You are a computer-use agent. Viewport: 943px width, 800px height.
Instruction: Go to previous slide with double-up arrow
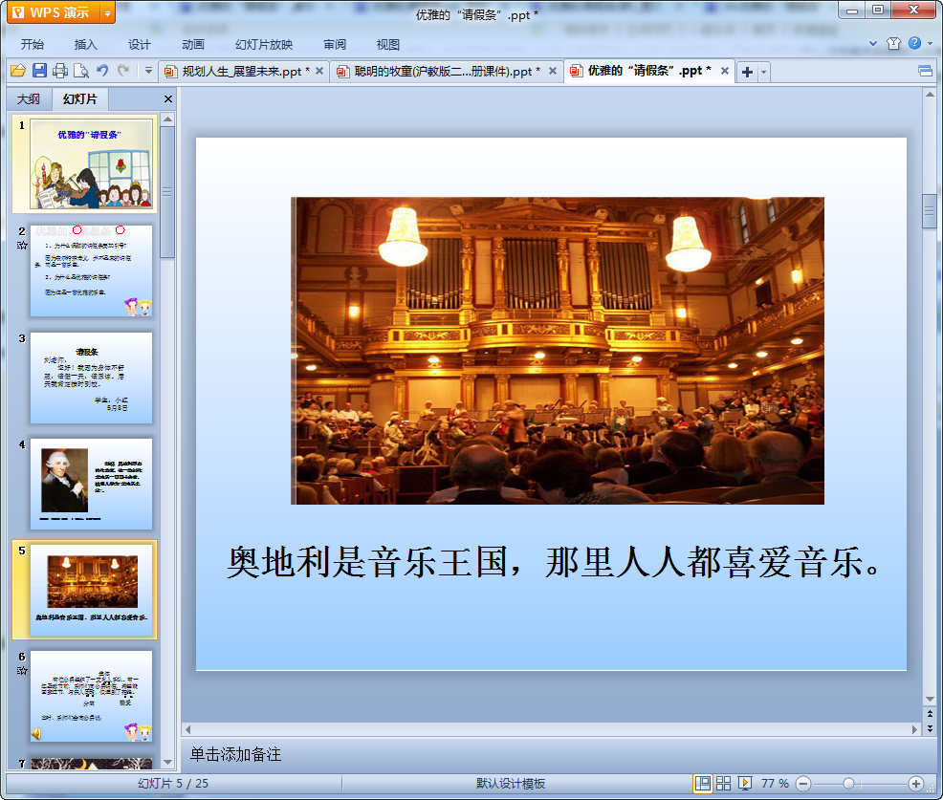pos(930,714)
